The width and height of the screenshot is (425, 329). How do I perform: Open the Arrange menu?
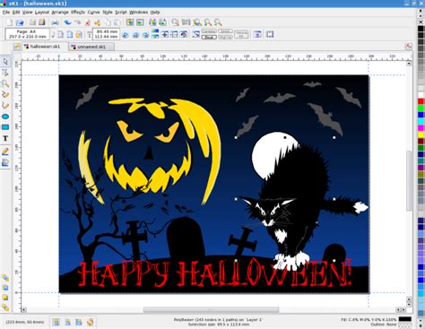click(x=60, y=13)
